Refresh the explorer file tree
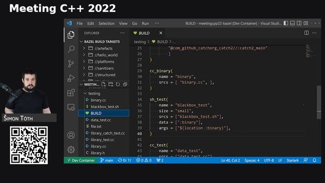The image size is (325, 183). coord(118,84)
